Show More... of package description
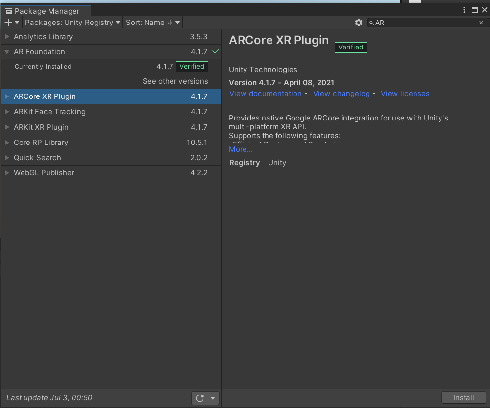 (x=241, y=149)
